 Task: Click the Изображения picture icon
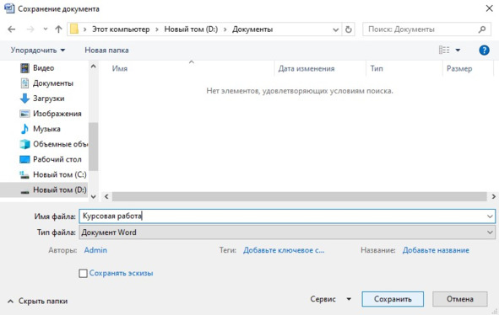[x=24, y=114]
